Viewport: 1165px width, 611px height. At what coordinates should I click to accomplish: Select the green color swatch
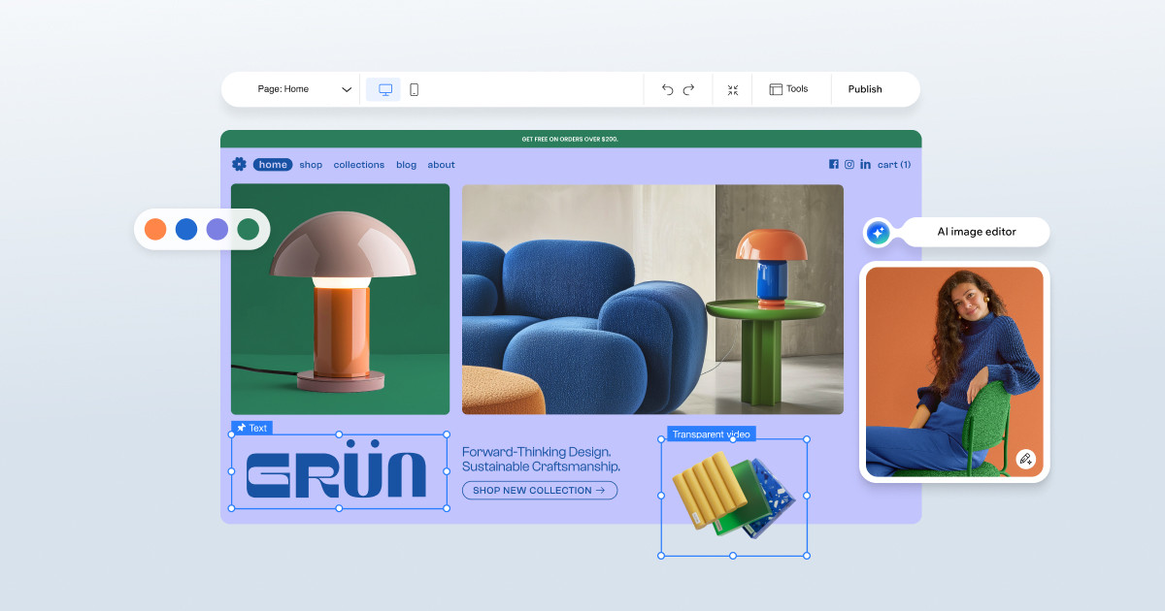[x=249, y=229]
